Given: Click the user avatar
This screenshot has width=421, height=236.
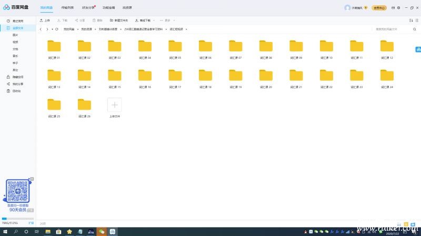Looking at the screenshot, I should pos(347,8).
